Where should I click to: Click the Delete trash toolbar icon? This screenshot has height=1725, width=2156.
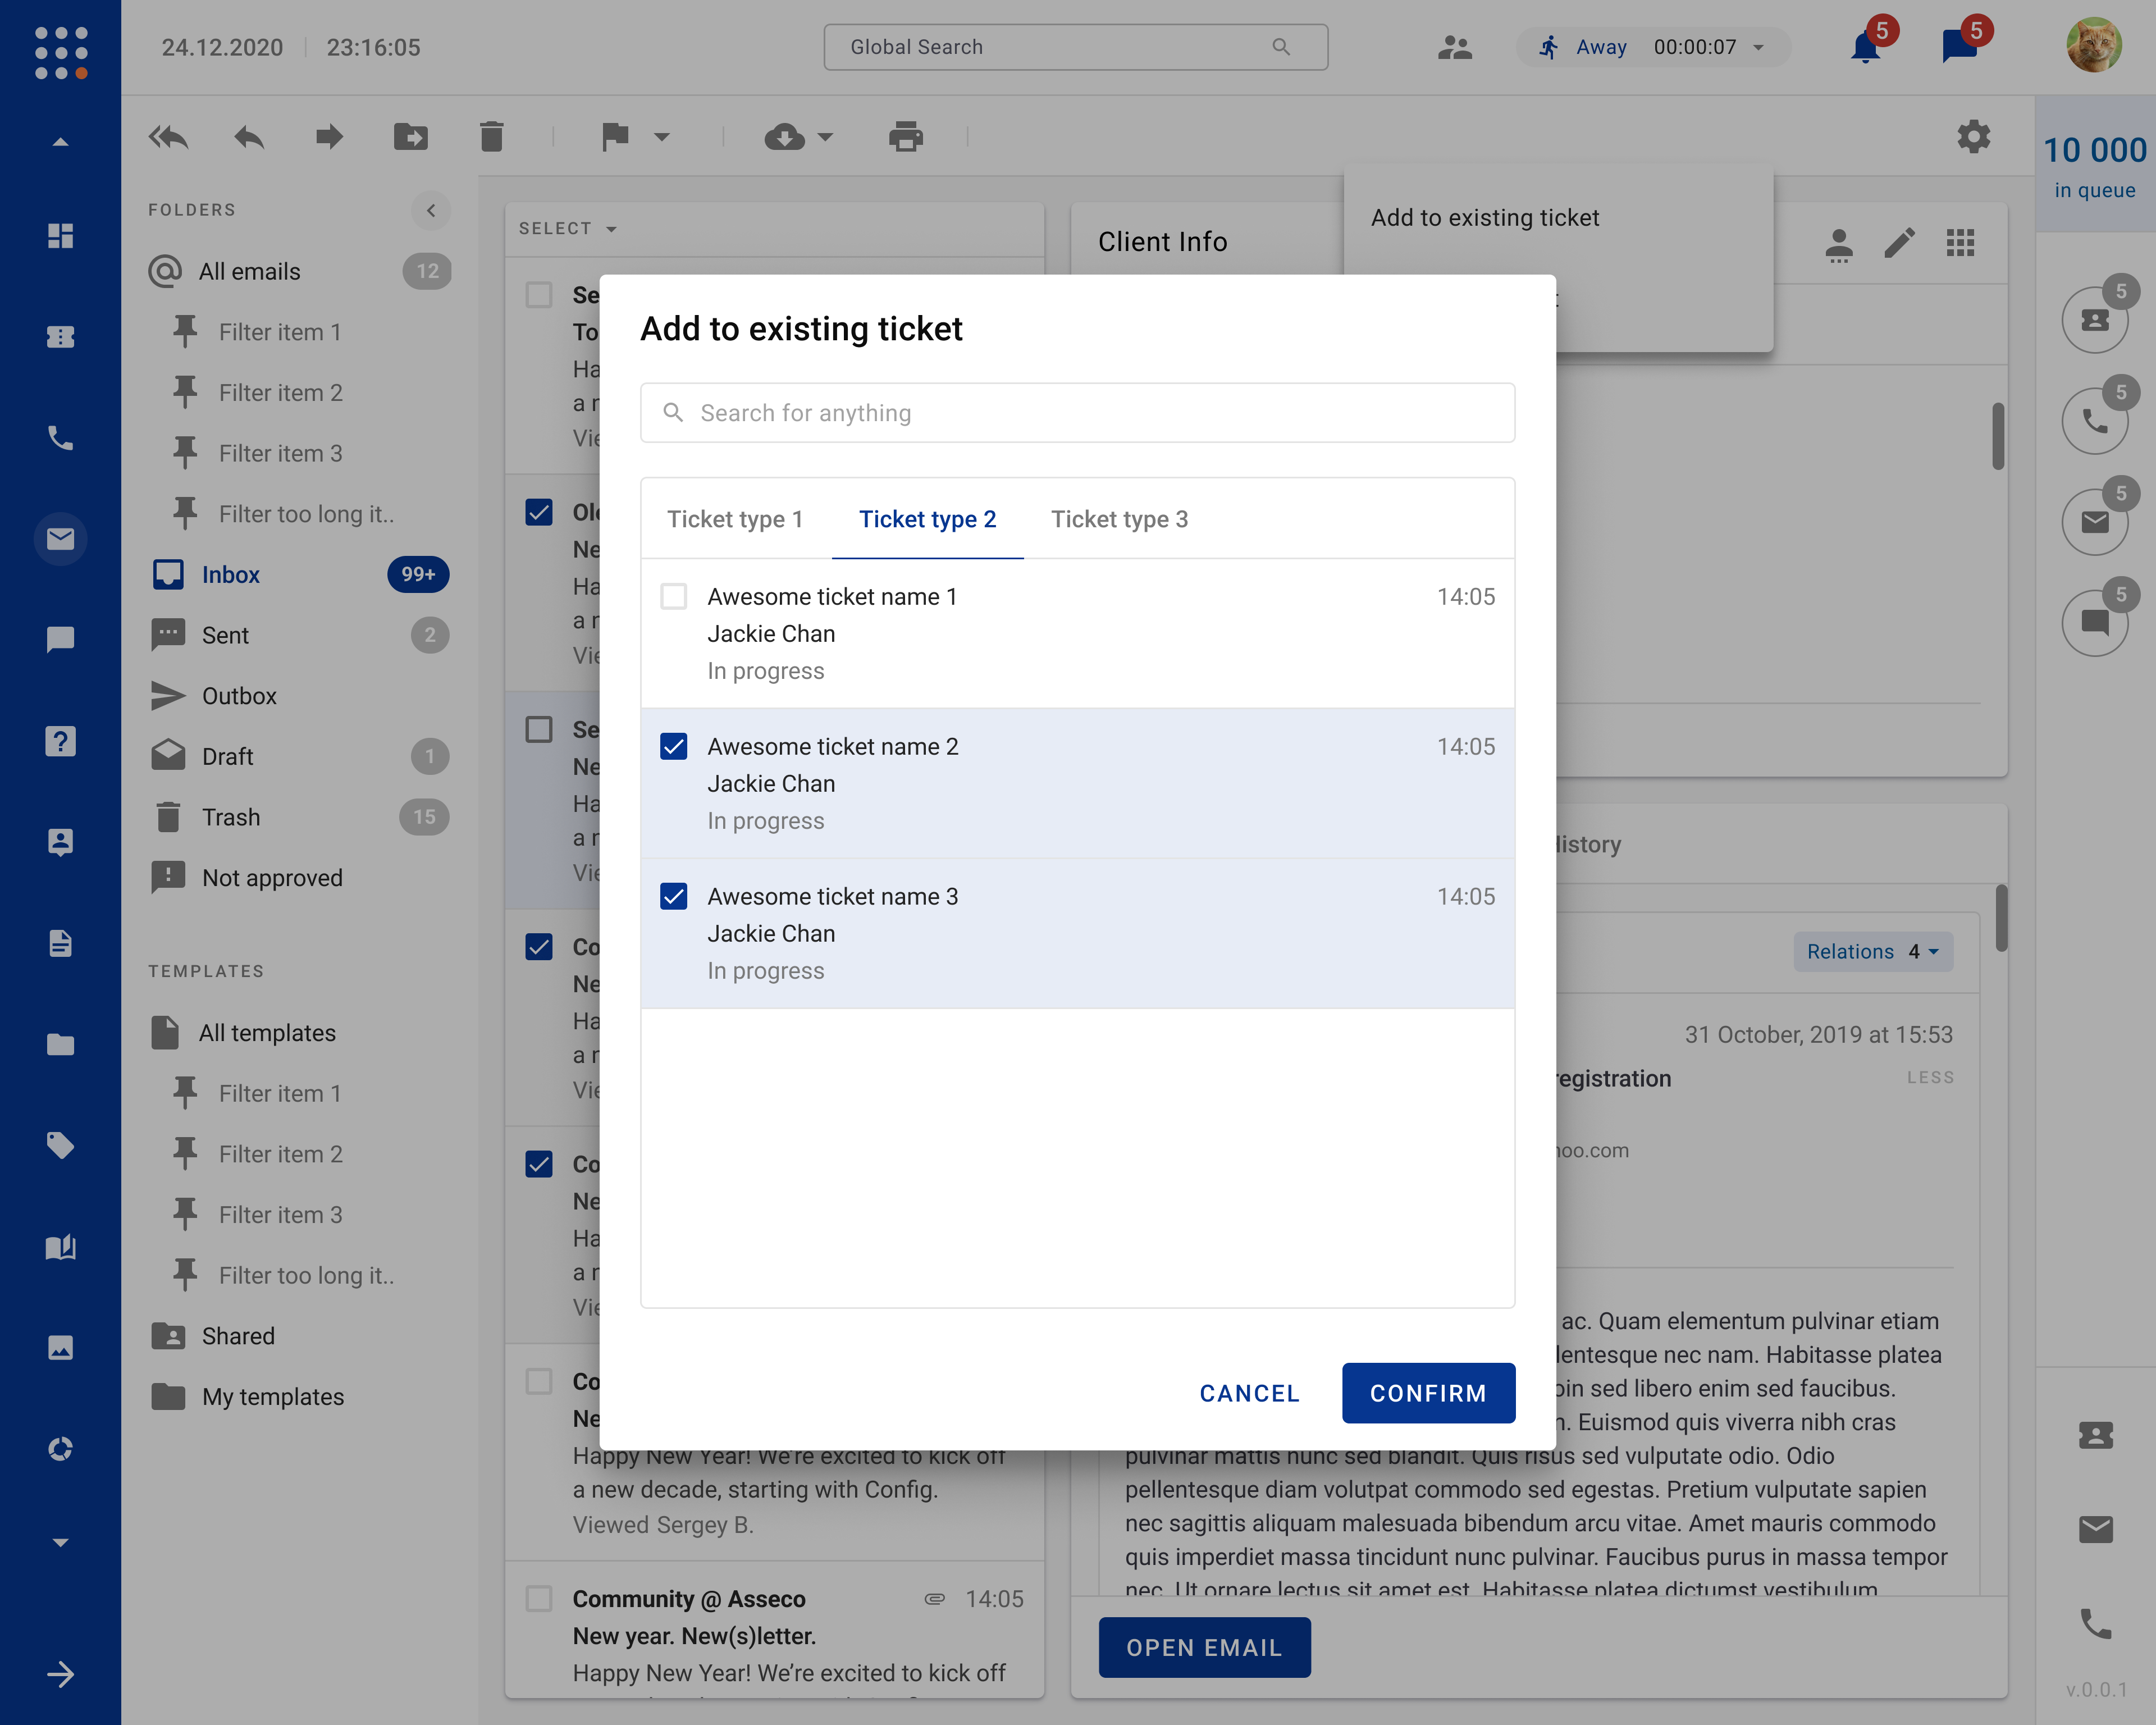[x=491, y=137]
